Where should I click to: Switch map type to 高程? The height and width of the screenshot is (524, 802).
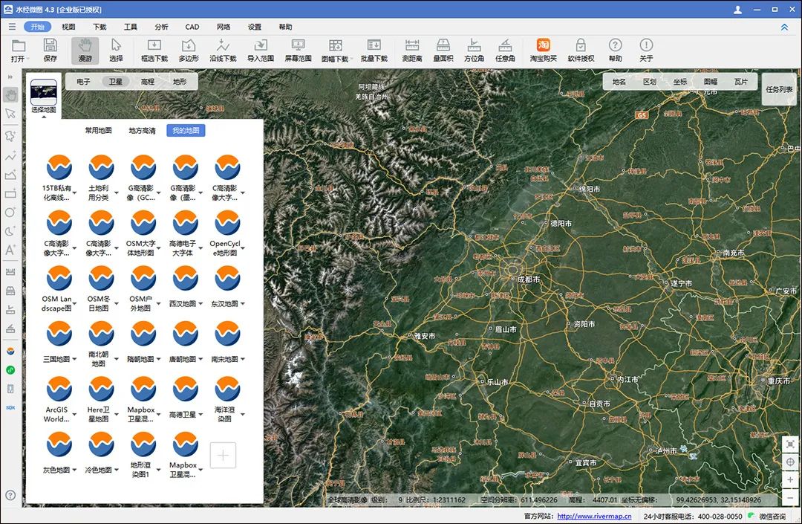pyautogui.click(x=148, y=81)
